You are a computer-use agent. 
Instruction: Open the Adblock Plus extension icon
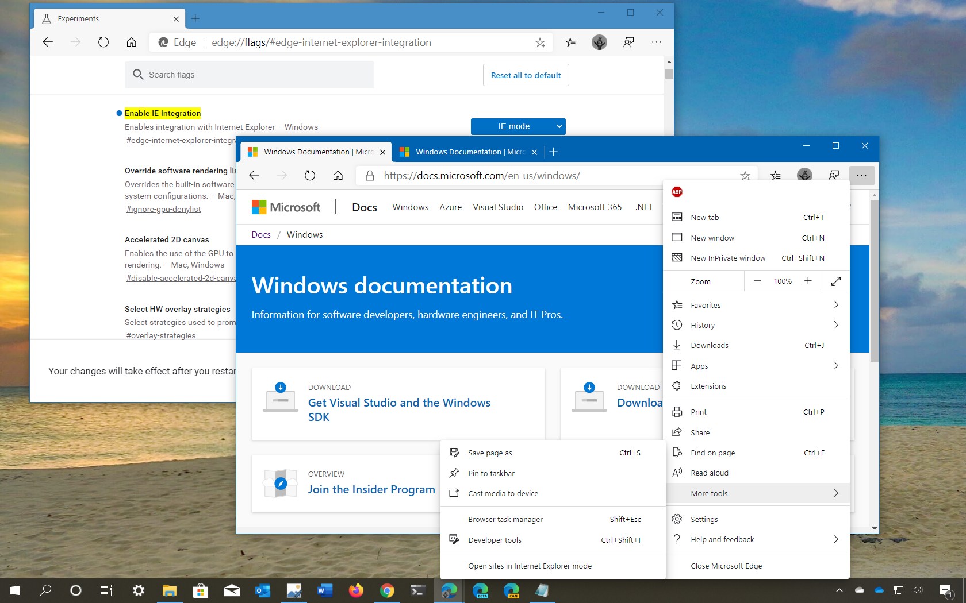point(677,192)
